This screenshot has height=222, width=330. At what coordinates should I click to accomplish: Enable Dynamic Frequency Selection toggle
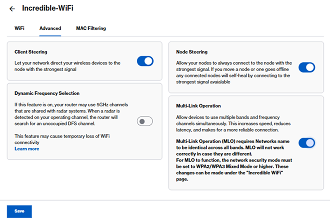click(145, 121)
